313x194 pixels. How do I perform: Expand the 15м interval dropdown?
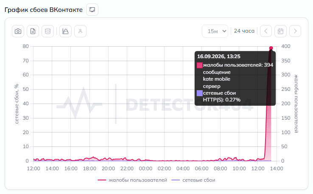(x=215, y=31)
